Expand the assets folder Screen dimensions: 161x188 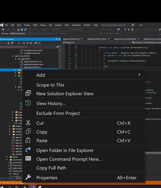pos(7,157)
